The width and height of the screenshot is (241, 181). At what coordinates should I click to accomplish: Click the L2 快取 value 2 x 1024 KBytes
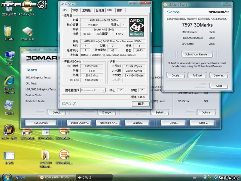(134, 75)
